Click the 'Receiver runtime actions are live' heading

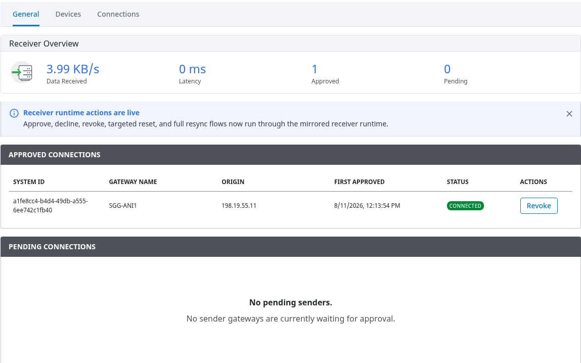(81, 113)
